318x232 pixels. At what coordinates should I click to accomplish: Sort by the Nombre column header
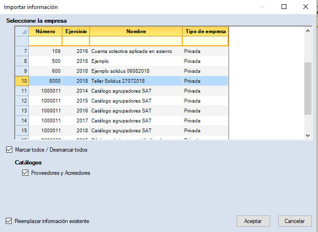tap(136, 31)
